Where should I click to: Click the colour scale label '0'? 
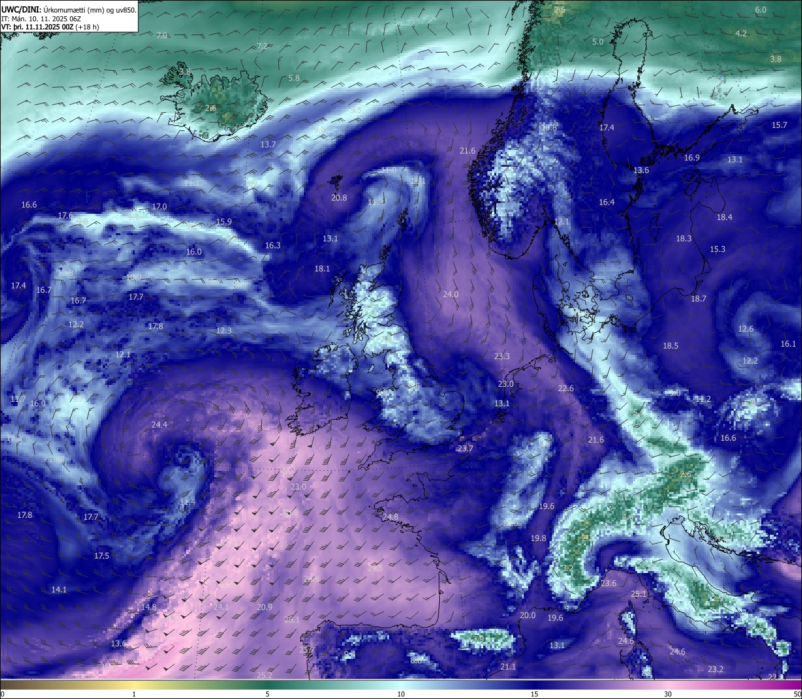click(x=2, y=694)
